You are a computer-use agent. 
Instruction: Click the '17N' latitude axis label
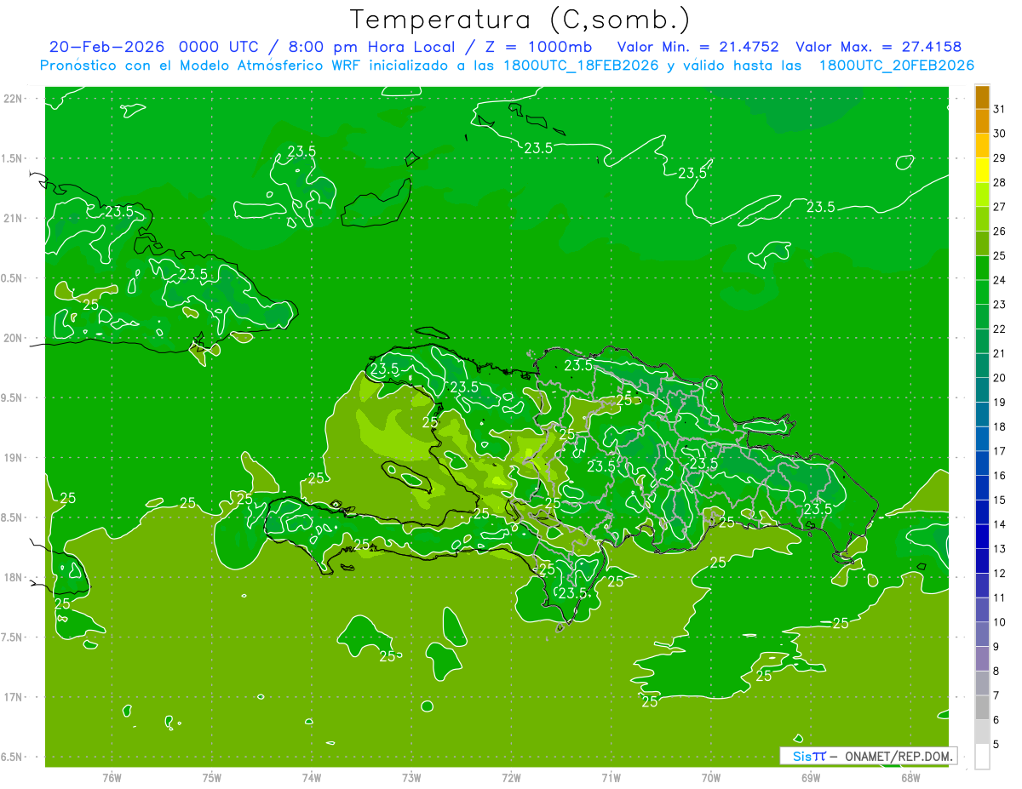[14, 697]
